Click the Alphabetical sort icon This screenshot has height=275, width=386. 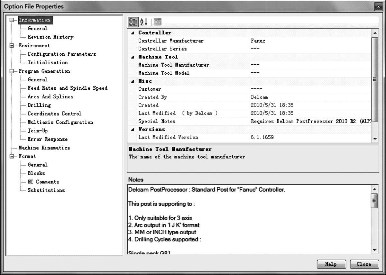[x=143, y=22]
